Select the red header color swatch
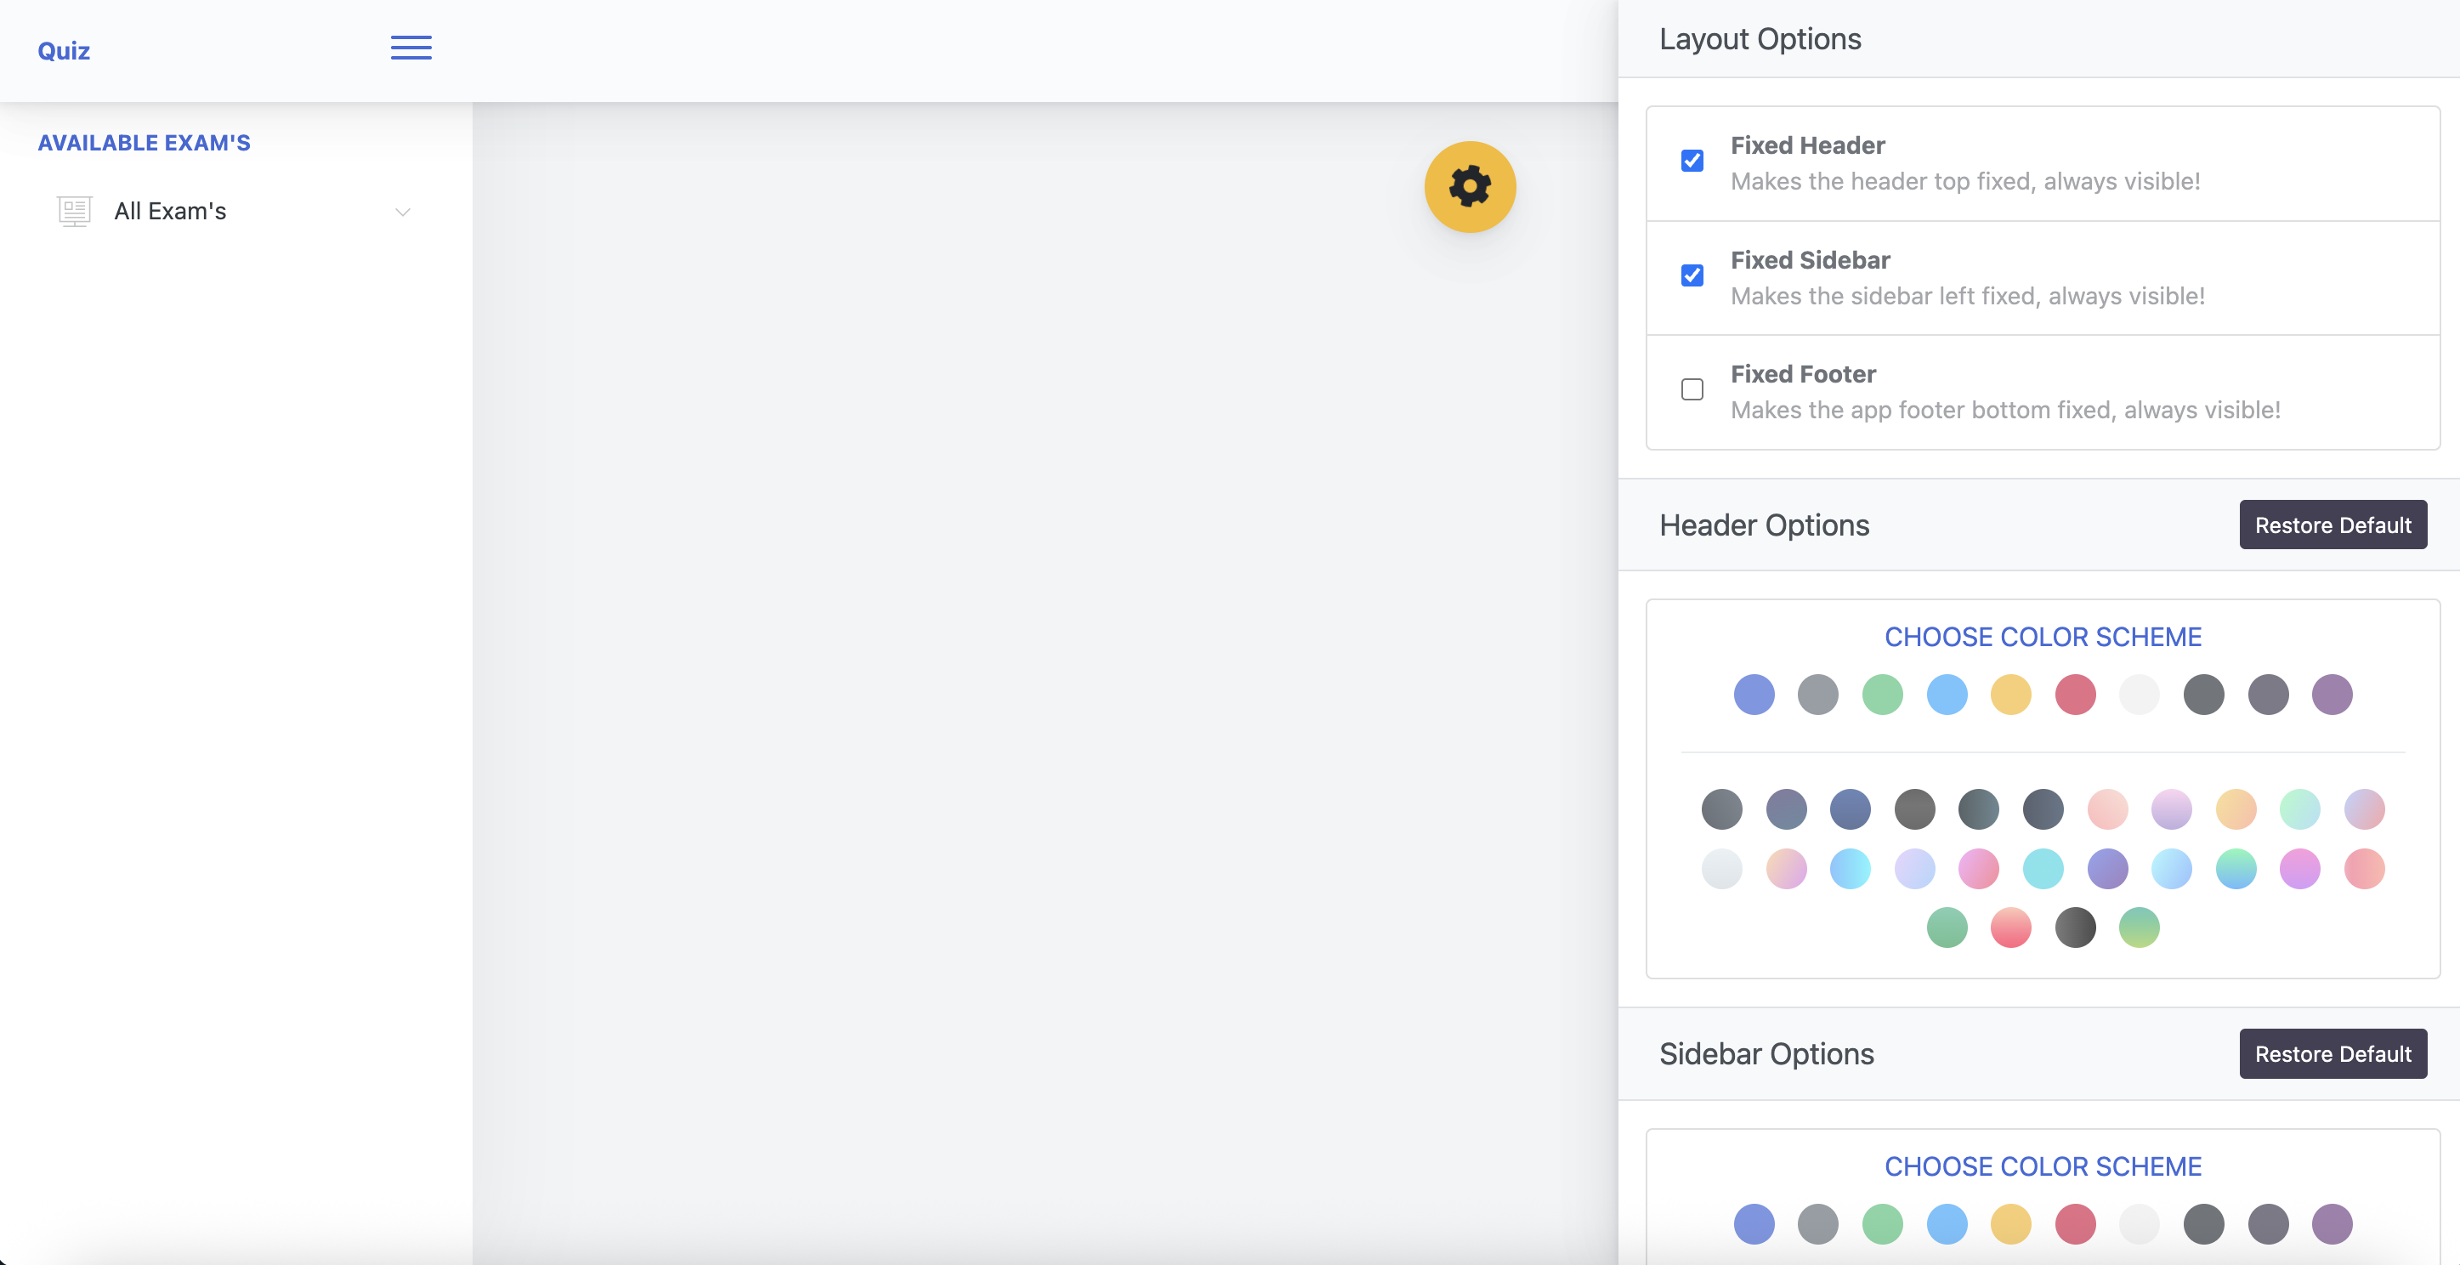The image size is (2460, 1265). [x=2075, y=695]
